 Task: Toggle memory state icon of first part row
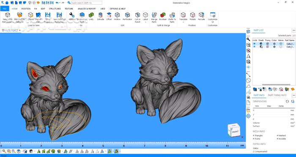[281, 44]
